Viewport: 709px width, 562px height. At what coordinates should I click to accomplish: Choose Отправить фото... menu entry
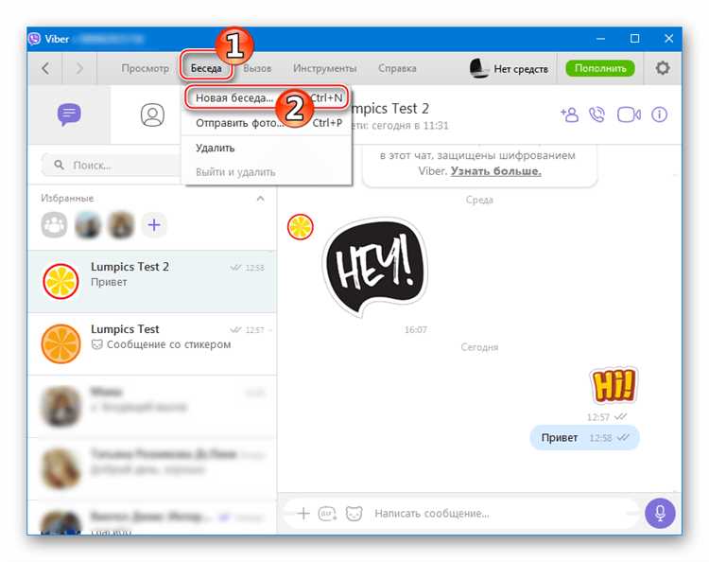click(267, 123)
